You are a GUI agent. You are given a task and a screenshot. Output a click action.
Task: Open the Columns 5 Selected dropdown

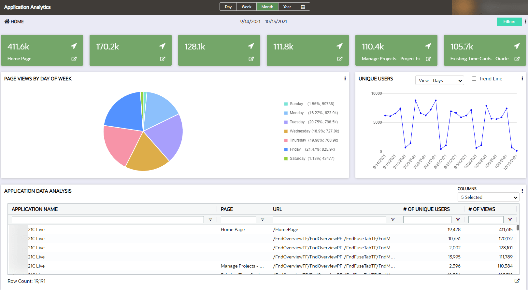(488, 197)
